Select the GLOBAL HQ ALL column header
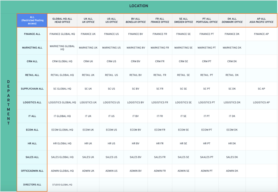 pos(62,21)
